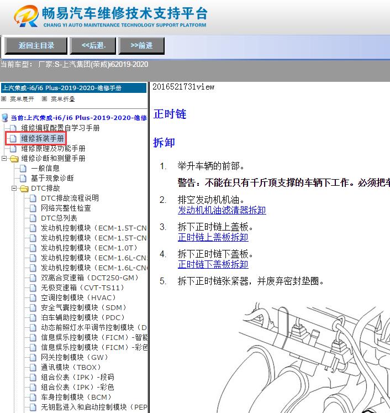Screen dimensions: 390x413
Task: Open 网关控制模块（GW）entry
Action: pos(75,357)
